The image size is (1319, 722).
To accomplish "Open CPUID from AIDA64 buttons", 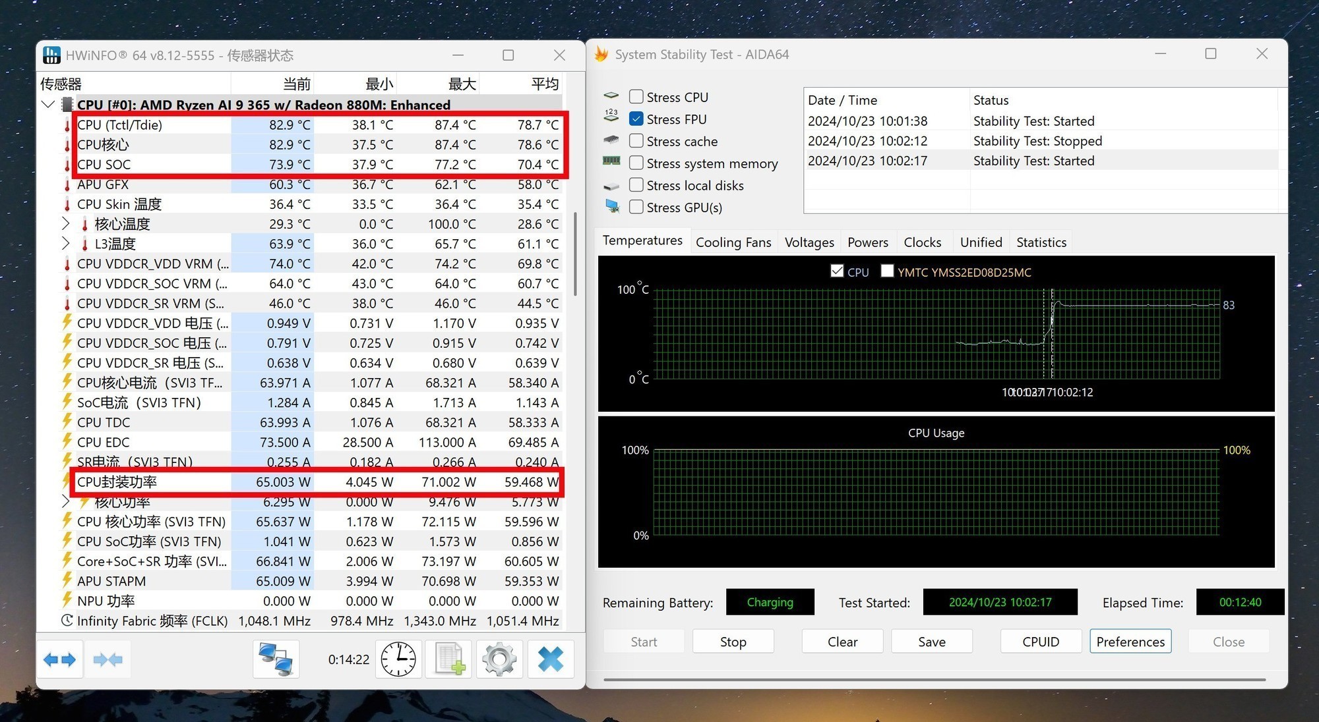I will (1041, 641).
